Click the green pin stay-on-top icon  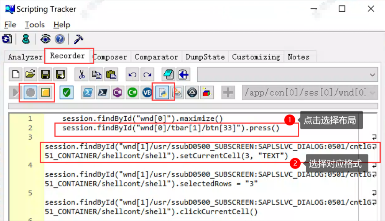(26, 39)
